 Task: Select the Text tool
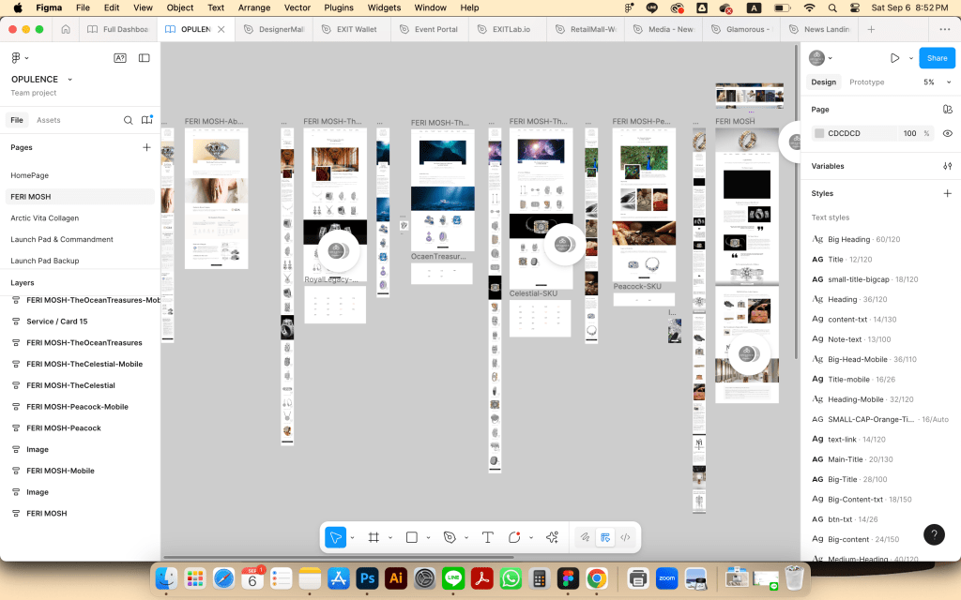point(487,537)
